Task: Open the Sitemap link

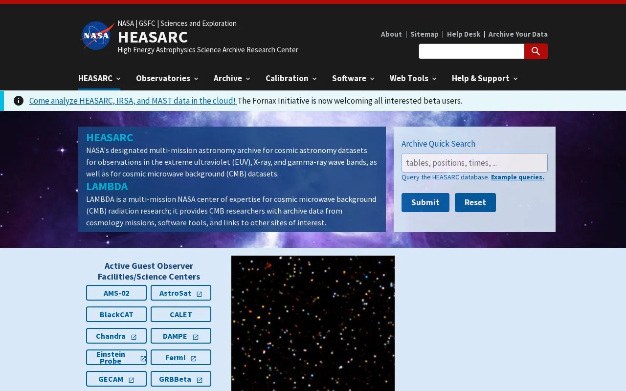Action: pos(425,34)
